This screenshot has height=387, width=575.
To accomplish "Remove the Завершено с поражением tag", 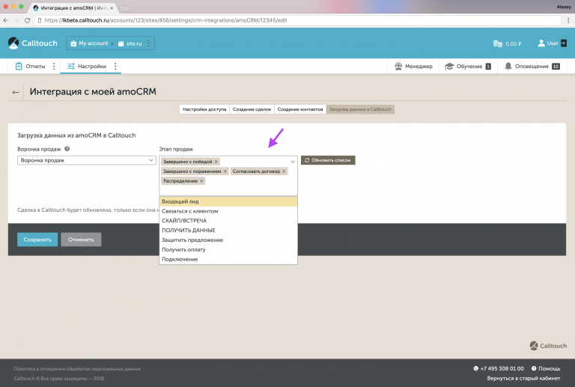I will tap(225, 171).
